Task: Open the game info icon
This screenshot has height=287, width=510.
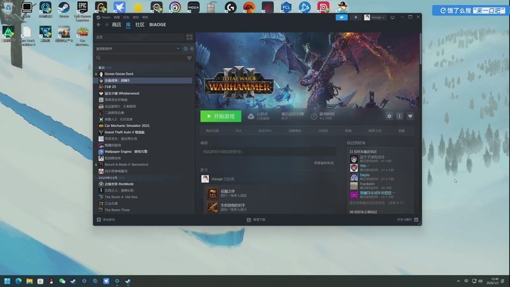Action: (400, 116)
